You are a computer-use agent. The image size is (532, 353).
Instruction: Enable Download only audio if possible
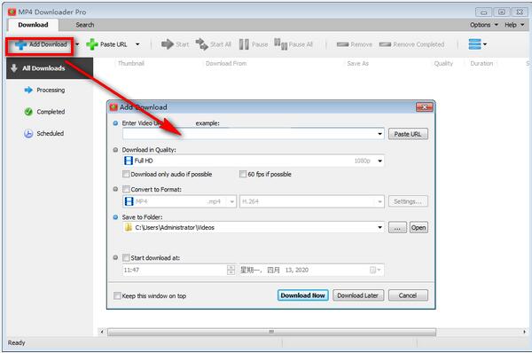pyautogui.click(x=126, y=174)
